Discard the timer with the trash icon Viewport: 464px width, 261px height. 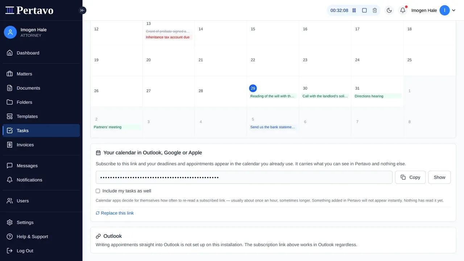point(375,11)
